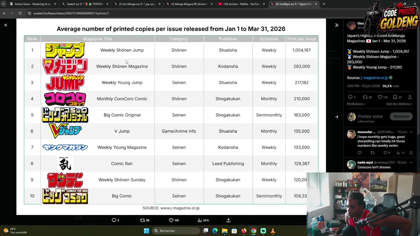
Task: Click the 'Game/Anime Info' category cell
Action: pos(179,131)
